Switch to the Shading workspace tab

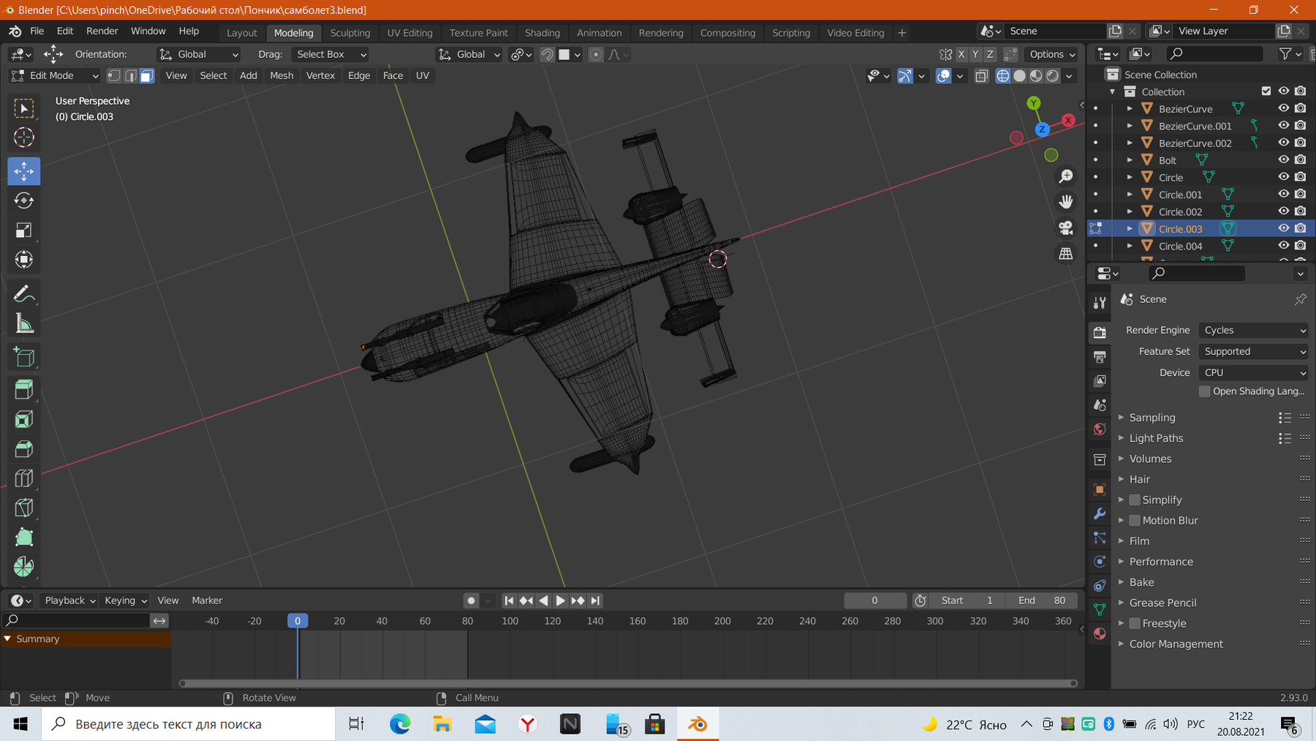542,33
